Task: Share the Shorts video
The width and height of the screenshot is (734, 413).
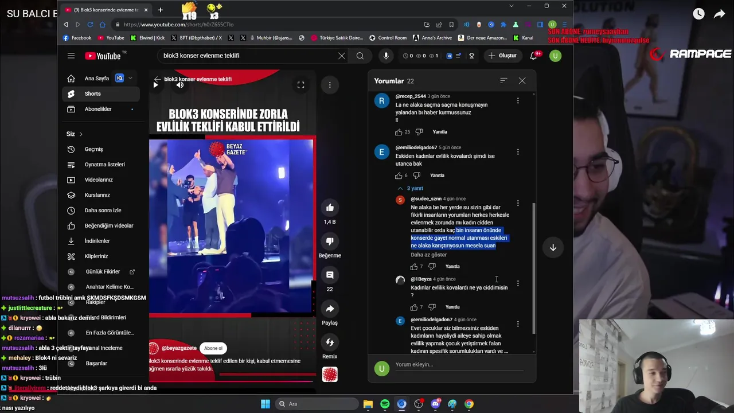Action: click(330, 309)
